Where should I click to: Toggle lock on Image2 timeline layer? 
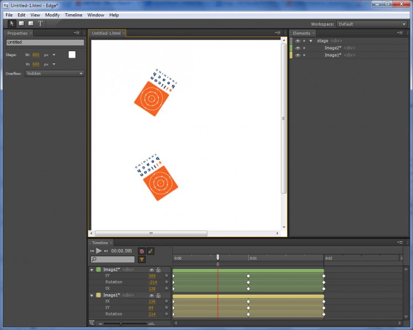pyautogui.click(x=158, y=269)
